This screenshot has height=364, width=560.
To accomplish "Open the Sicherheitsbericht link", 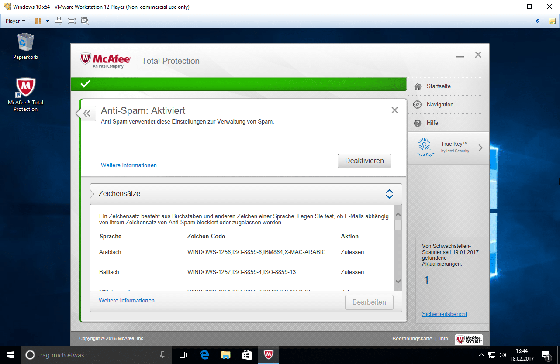I will pos(444,314).
